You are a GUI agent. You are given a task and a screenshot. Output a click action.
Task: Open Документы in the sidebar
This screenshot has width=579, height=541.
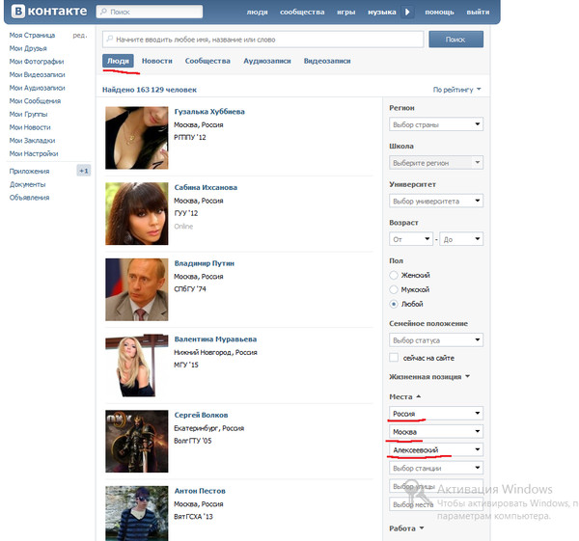click(x=28, y=184)
